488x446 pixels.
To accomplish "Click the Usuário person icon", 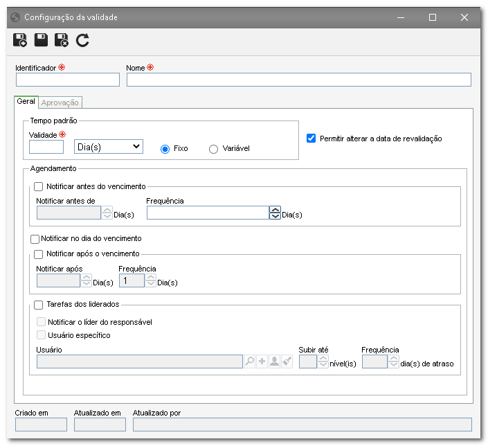I will point(274,362).
